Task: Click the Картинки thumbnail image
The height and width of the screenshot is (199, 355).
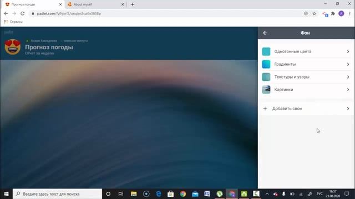Action: (x=266, y=90)
